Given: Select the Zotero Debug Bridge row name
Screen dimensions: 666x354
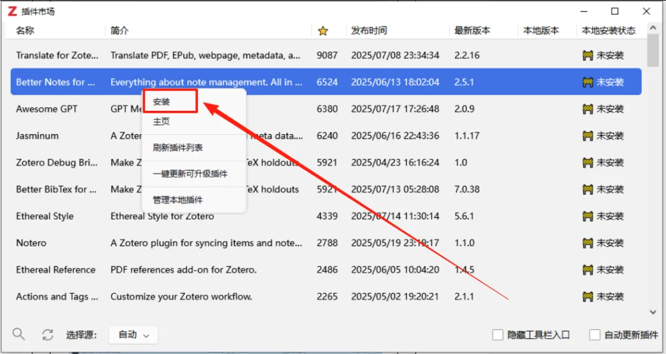Looking at the screenshot, I should (57, 163).
